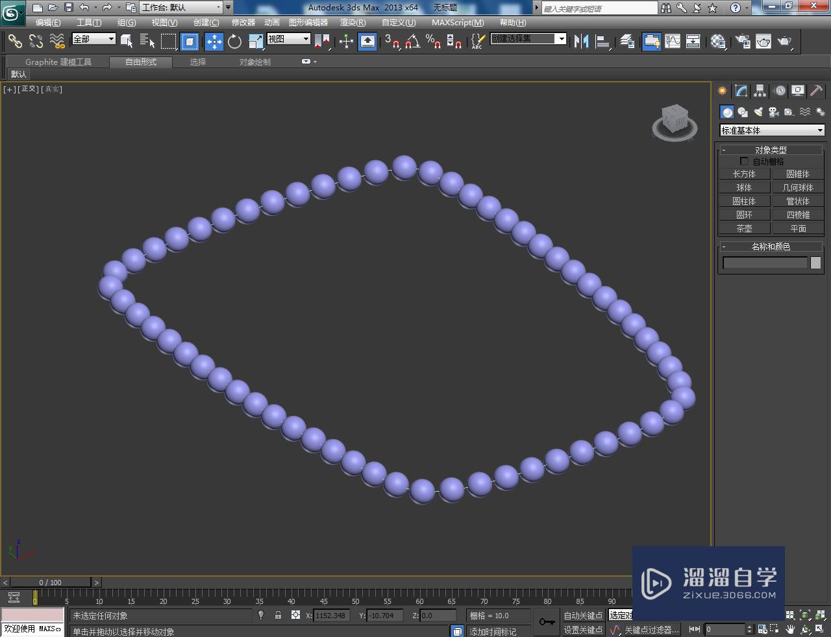Open the 渲染(R) menu

click(353, 22)
